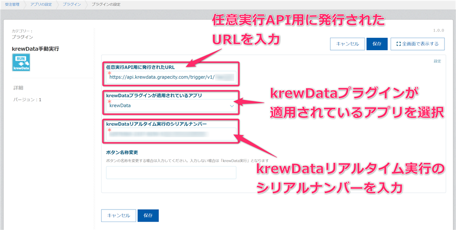Click the 設定 text at panel corner
The width and height of the screenshot is (456, 230).
[437, 61]
